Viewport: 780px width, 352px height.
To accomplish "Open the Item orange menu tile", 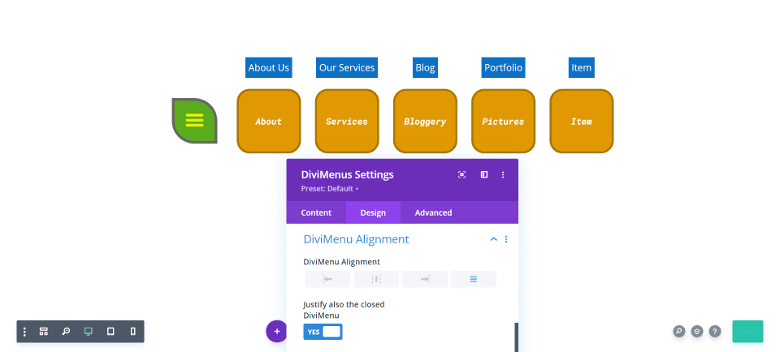I will 581,121.
